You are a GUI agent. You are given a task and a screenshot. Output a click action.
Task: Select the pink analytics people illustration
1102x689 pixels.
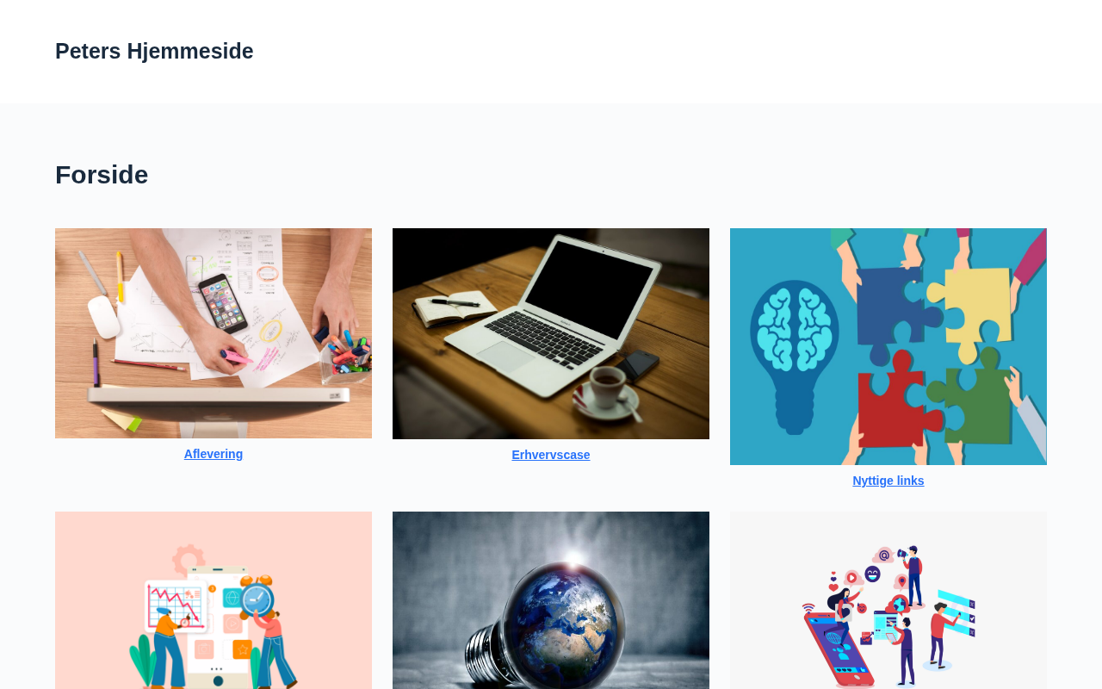(x=214, y=600)
